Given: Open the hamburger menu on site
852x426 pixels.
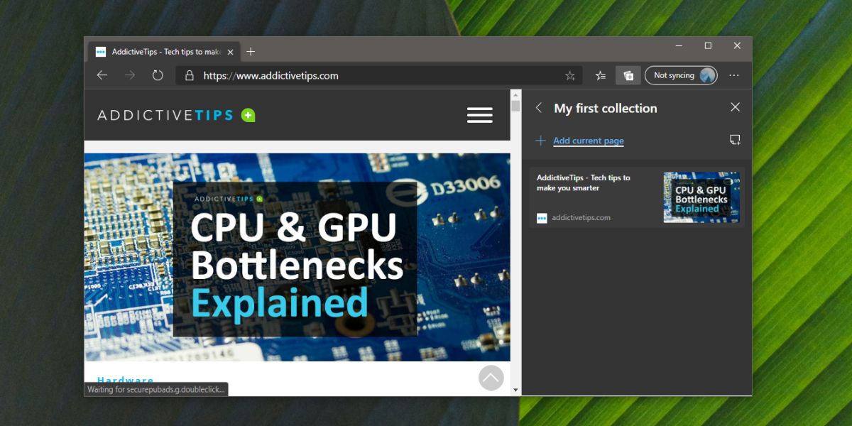Looking at the screenshot, I should point(480,115).
